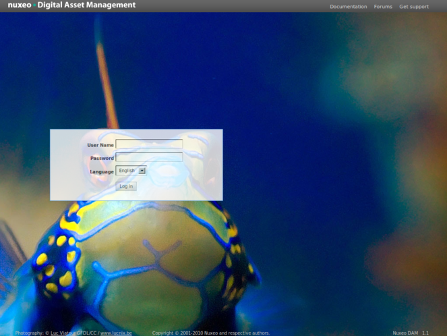Open the Get support link
447x336 pixels.
tap(413, 7)
